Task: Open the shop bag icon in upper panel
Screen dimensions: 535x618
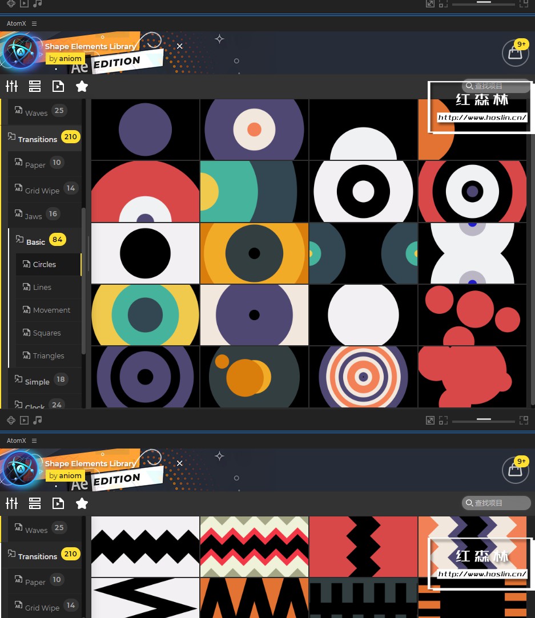Action: (x=515, y=52)
